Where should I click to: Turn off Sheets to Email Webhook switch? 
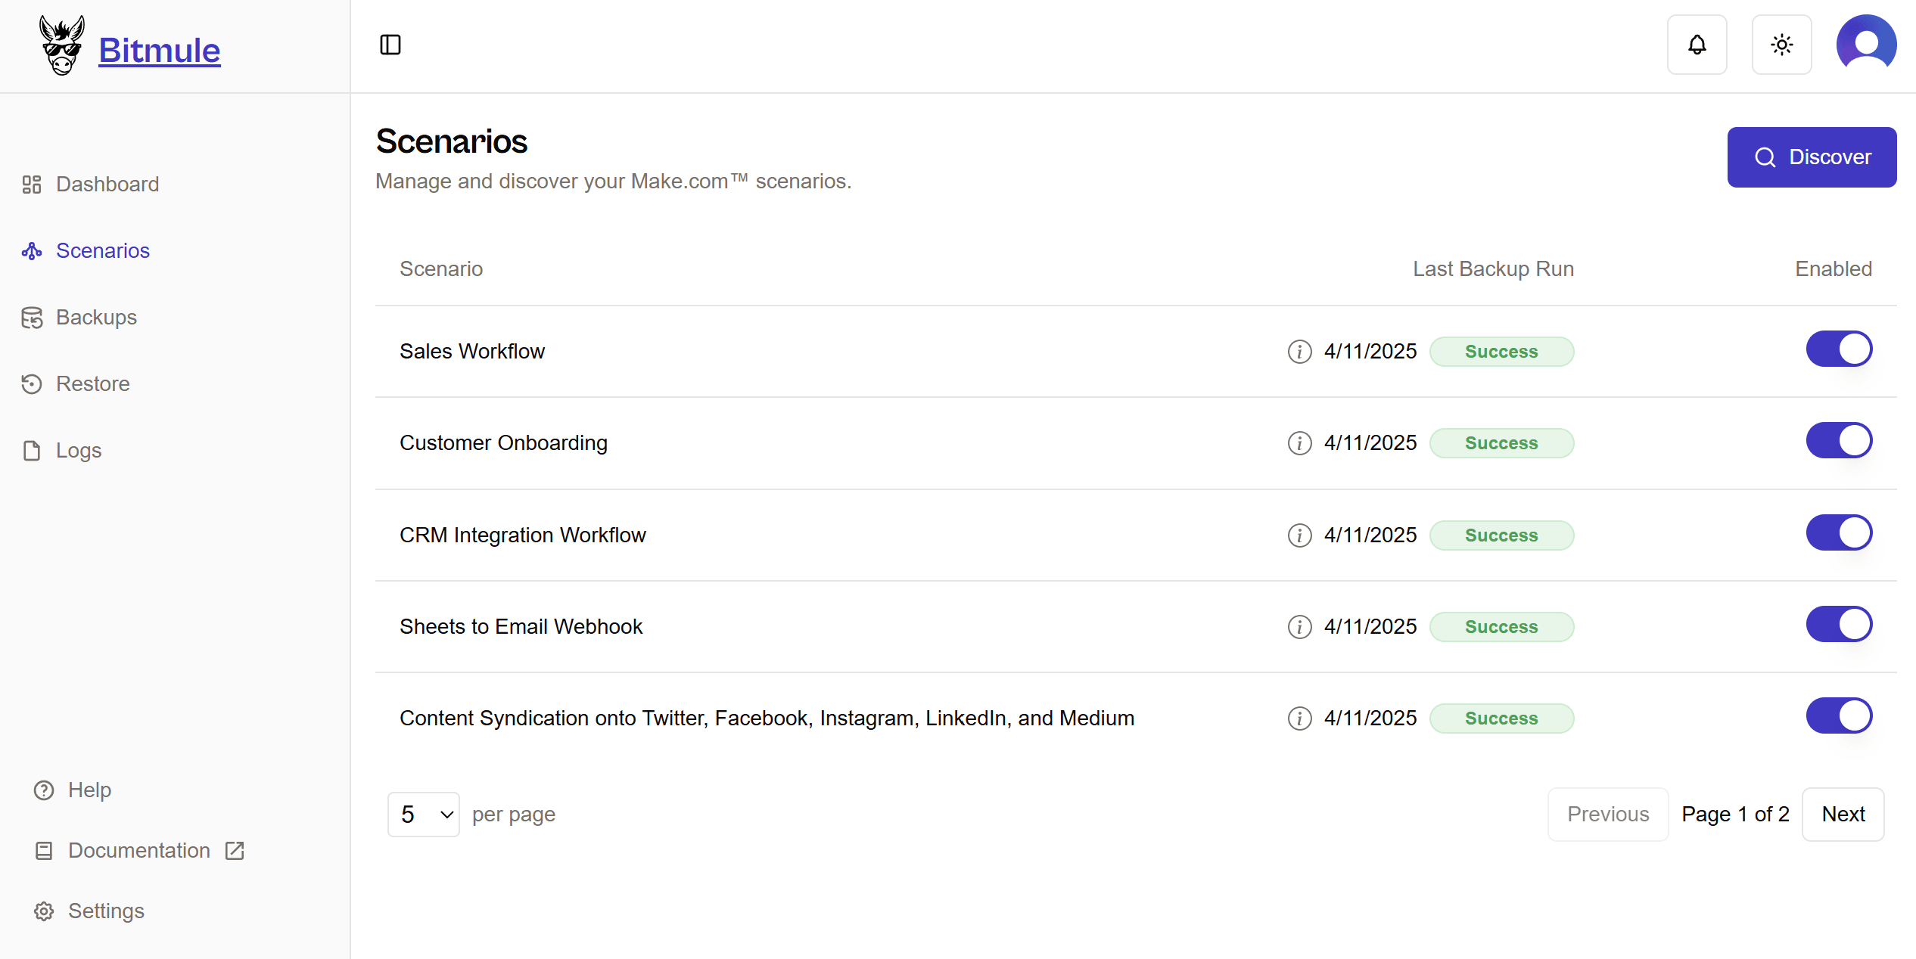[1839, 624]
